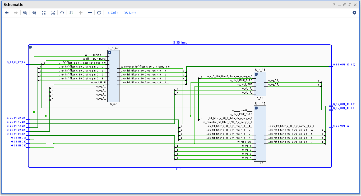Select w_c_0_180_filter2_data_str_o_reg_n_0 pin

point(230,77)
